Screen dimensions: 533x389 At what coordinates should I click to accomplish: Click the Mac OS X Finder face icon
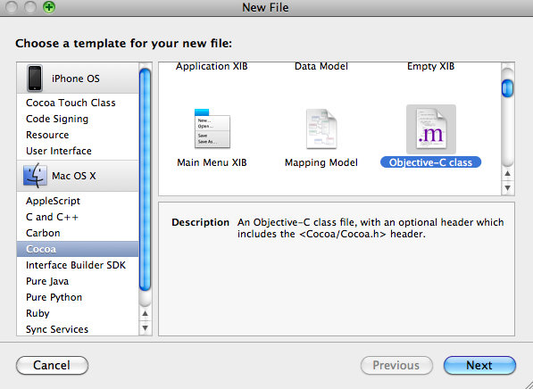[35, 176]
